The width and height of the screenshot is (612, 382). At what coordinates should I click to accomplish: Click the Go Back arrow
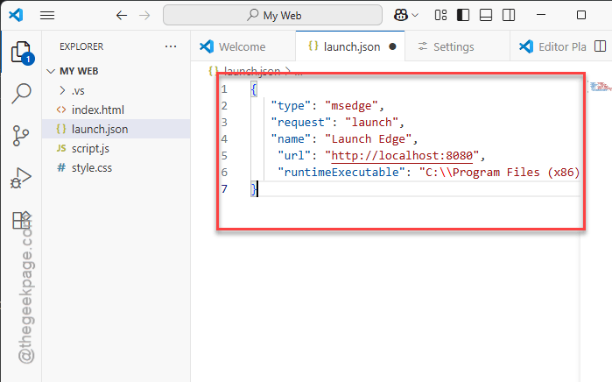[x=121, y=15]
